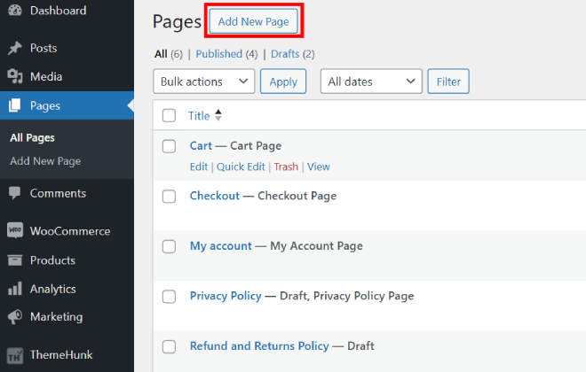The height and width of the screenshot is (372, 586).
Task: Toggle the select-all checkbox beside Title
Action: tap(169, 115)
